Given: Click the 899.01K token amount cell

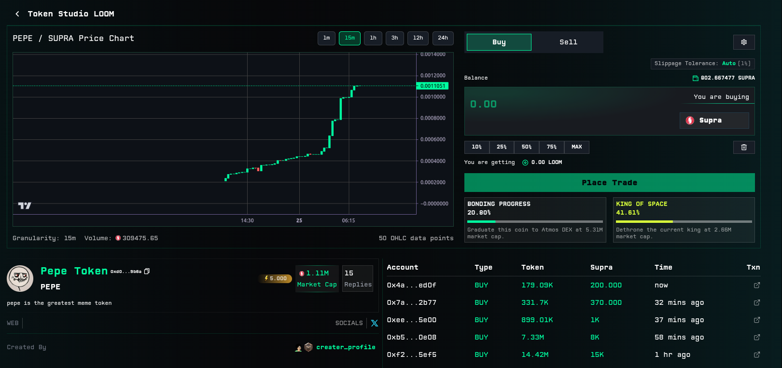Looking at the screenshot, I should coord(537,320).
